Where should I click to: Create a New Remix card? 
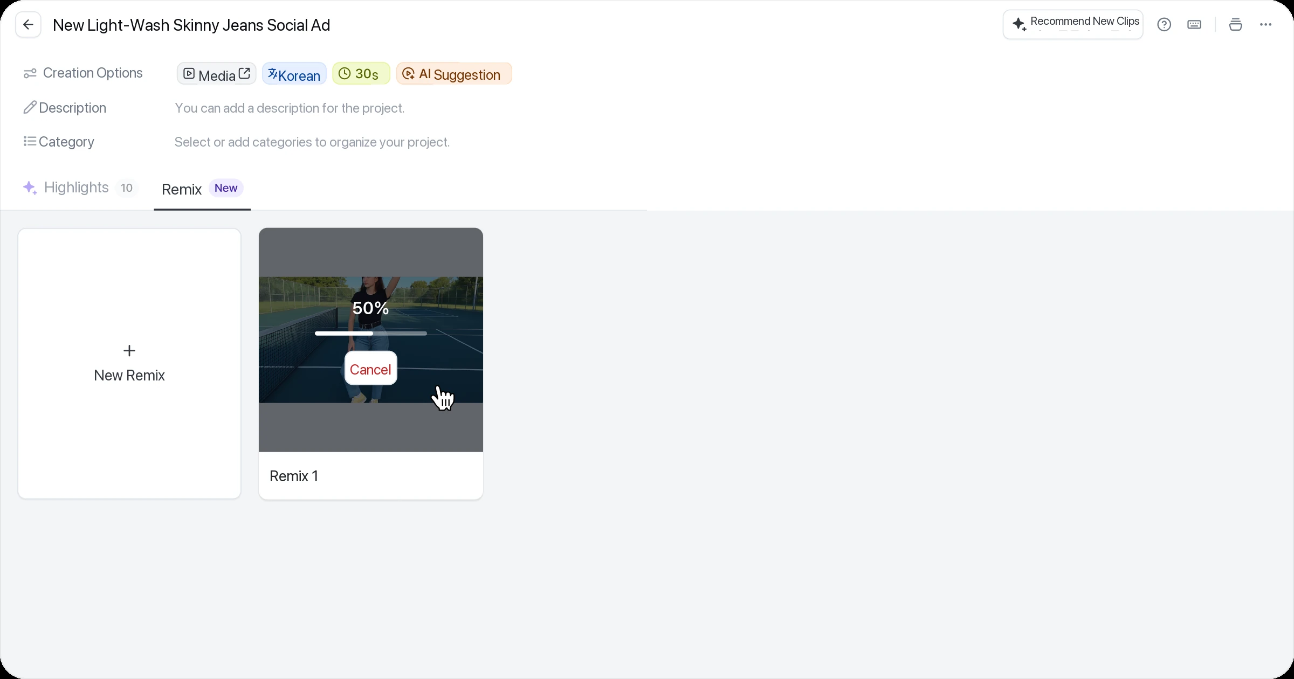129,364
